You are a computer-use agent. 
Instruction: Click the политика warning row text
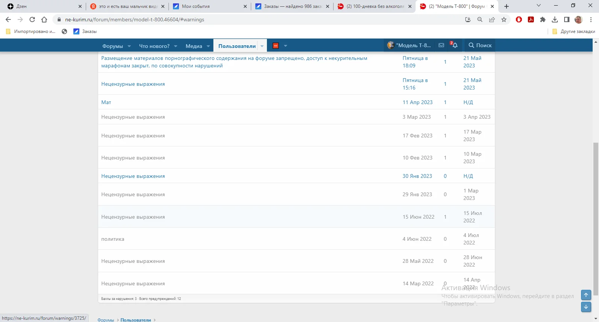click(x=113, y=239)
